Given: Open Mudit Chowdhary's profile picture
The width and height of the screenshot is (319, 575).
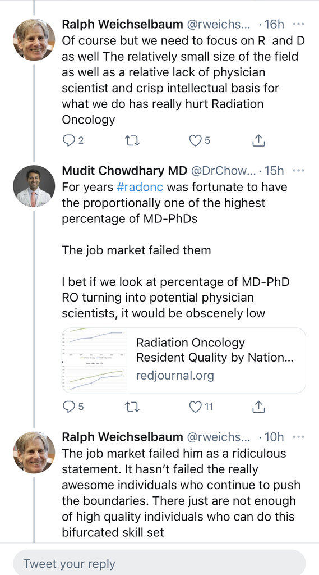Looking at the screenshot, I should 34,186.
